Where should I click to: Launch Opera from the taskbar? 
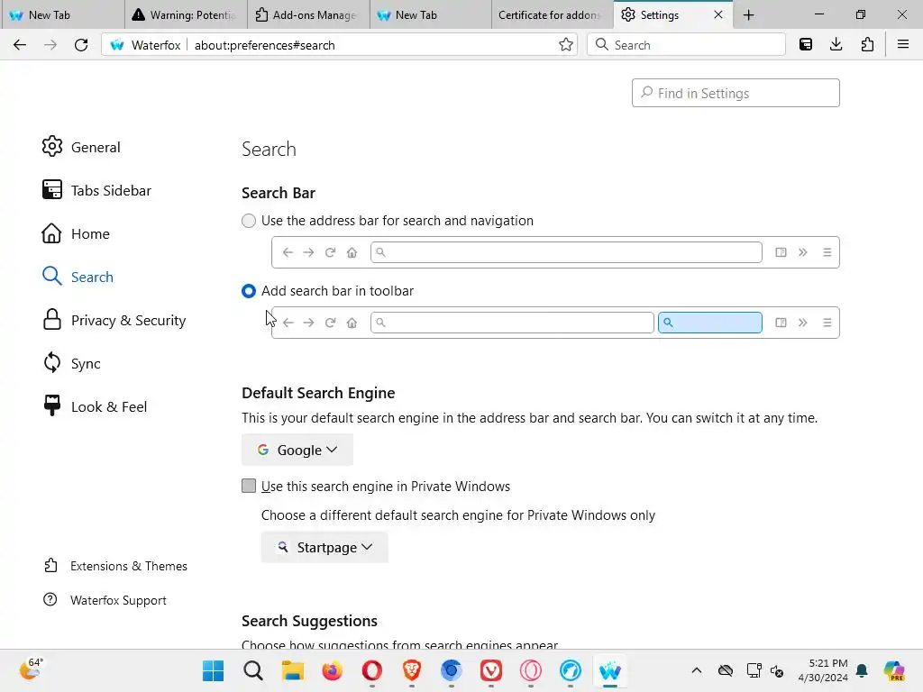372,670
